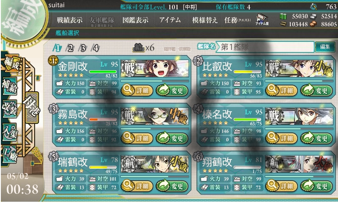Switch to fleet tab 3
Screen dimensions: 338x203
(x=83, y=48)
